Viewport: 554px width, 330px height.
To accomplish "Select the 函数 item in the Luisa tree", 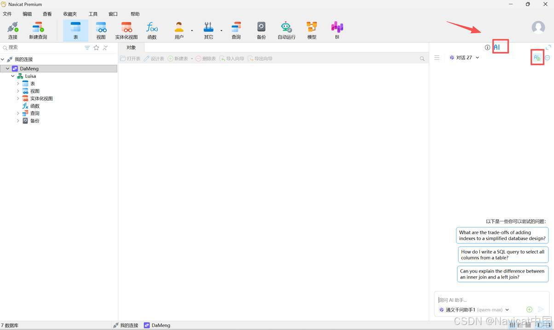I will 35,106.
